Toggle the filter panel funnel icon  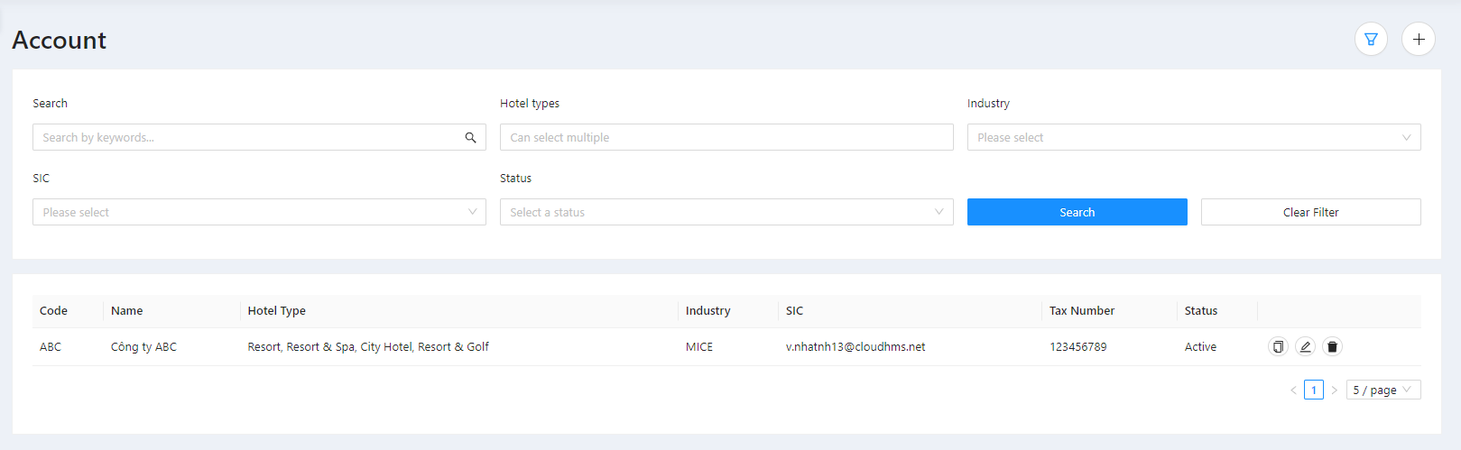tap(1371, 39)
